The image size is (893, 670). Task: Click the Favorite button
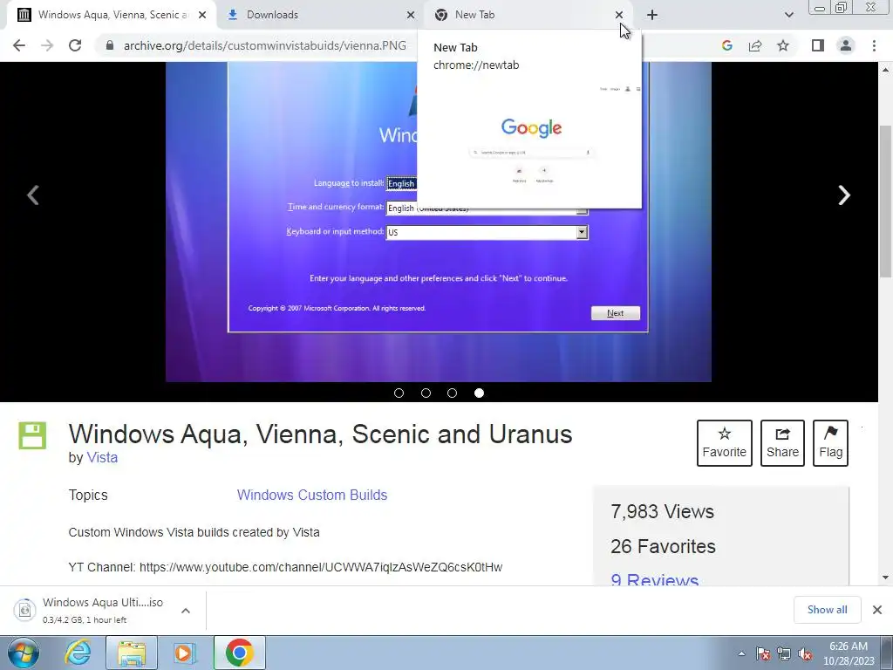point(725,443)
